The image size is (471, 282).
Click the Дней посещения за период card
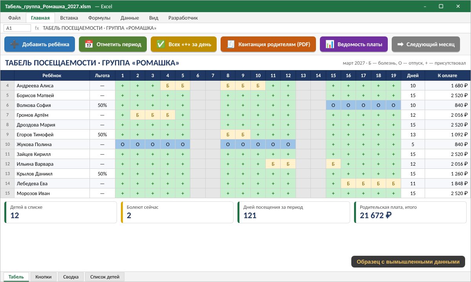[294, 212]
